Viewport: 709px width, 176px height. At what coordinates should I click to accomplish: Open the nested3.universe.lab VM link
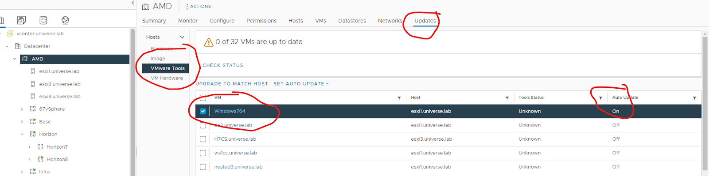(238, 167)
